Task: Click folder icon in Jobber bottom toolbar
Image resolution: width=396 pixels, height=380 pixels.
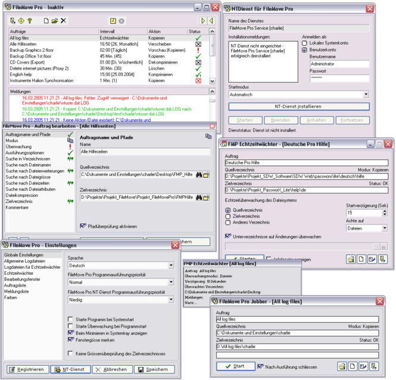Action: [x=342, y=366]
